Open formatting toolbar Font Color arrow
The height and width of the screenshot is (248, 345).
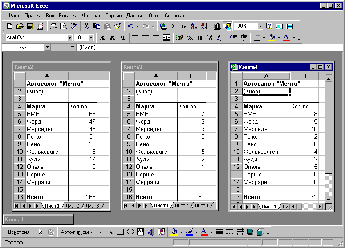(294, 38)
